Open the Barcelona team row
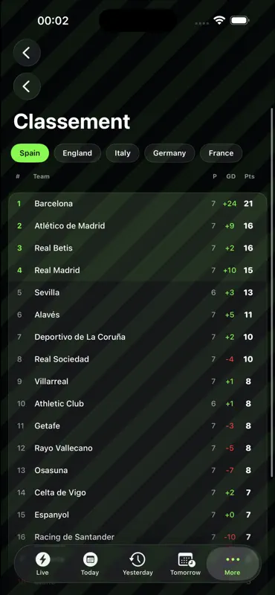This screenshot has height=595, width=275. 137,204
